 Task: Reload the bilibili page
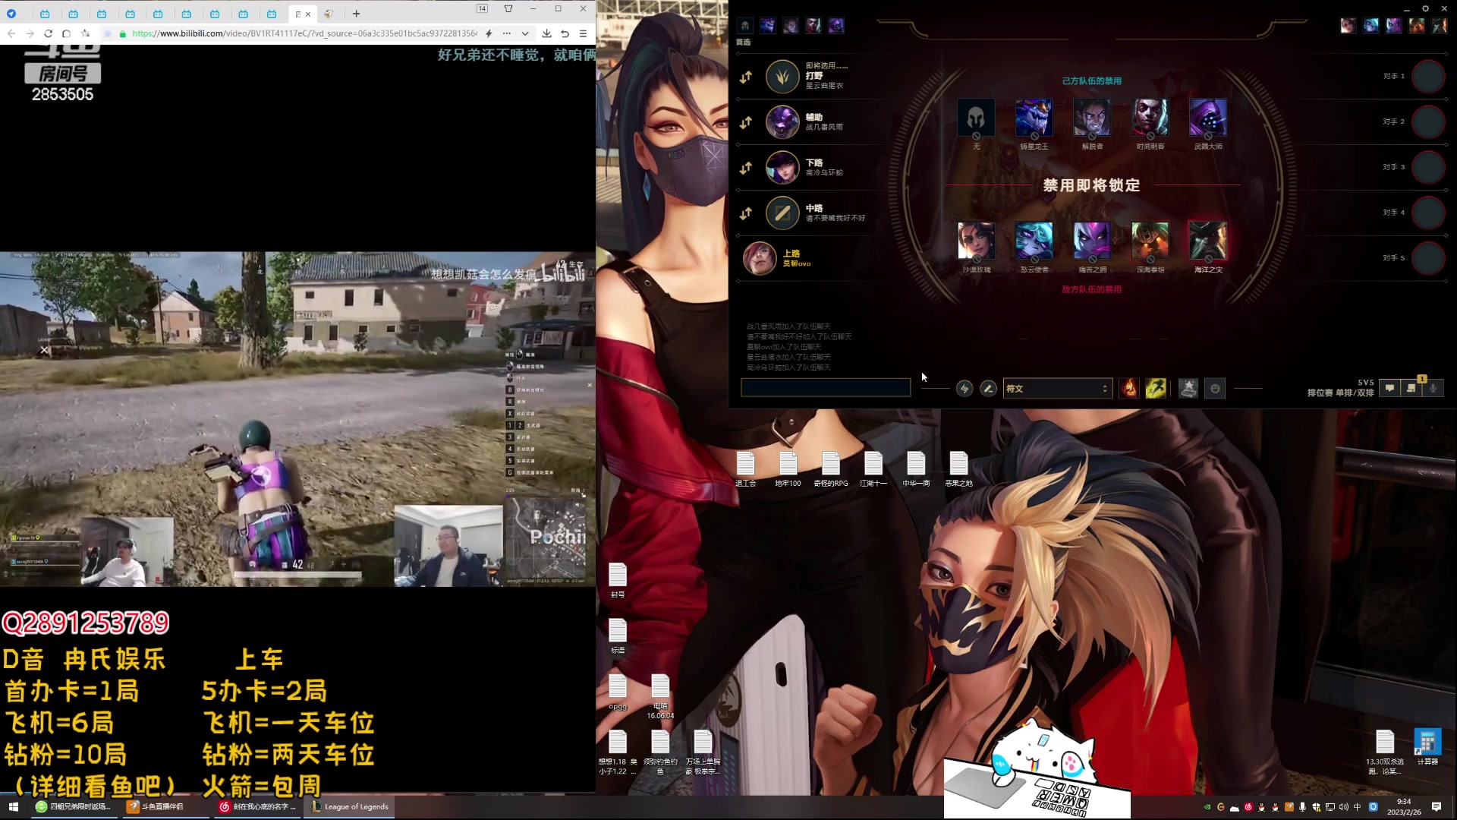(48, 33)
